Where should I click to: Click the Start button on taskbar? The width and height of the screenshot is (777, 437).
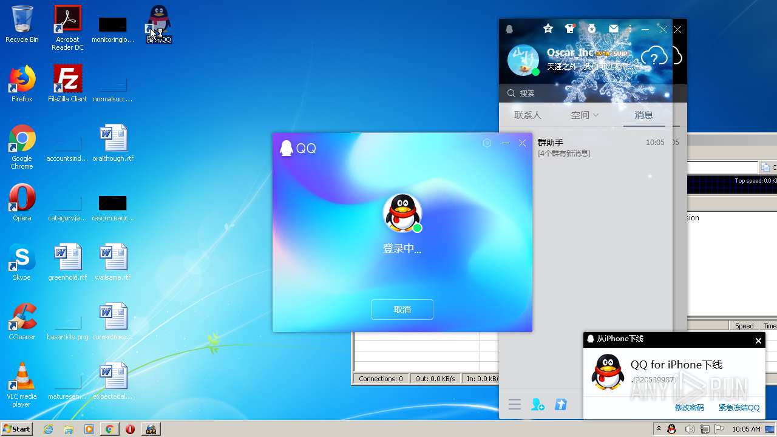16,429
